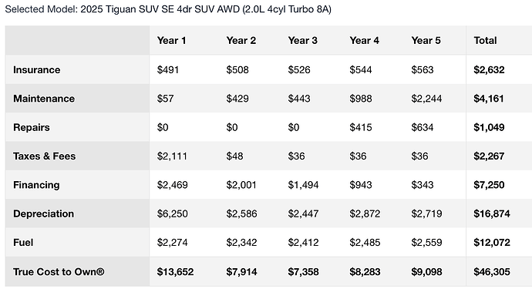Select the Repairs row label
The image size is (532, 289).
tap(31, 127)
